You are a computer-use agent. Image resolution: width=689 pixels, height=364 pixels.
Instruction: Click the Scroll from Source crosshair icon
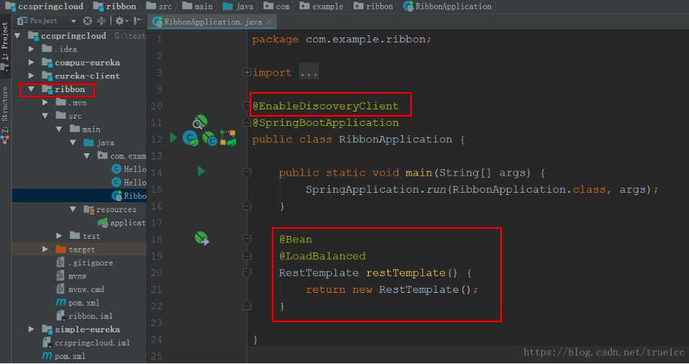(x=87, y=21)
